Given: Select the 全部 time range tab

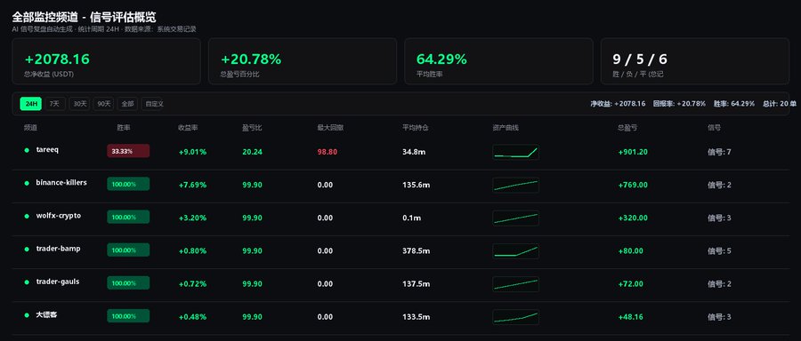Looking at the screenshot, I should (127, 104).
